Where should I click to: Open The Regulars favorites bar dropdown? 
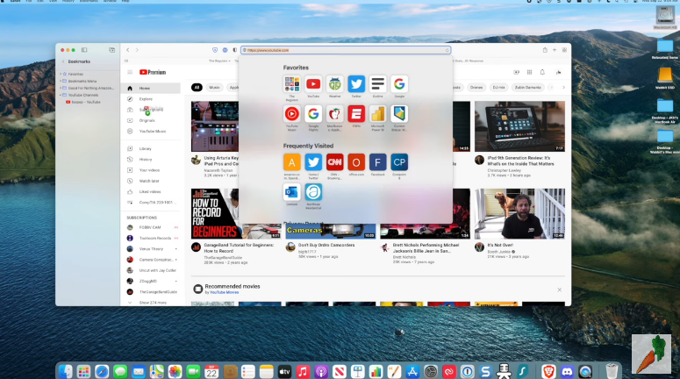point(219,61)
